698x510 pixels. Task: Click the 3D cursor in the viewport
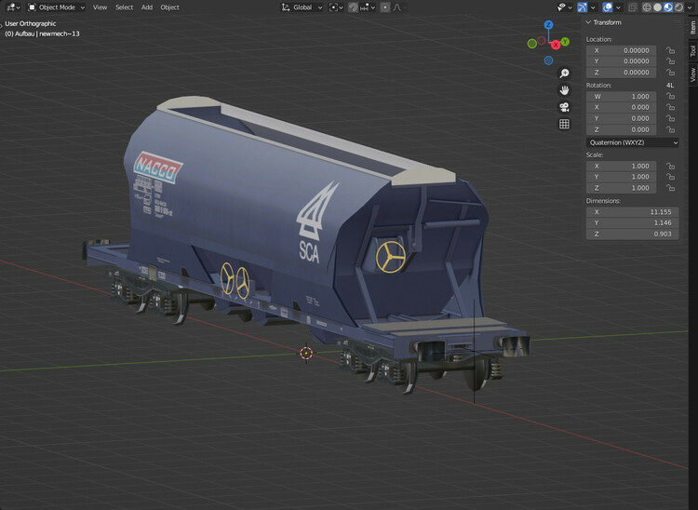point(306,354)
